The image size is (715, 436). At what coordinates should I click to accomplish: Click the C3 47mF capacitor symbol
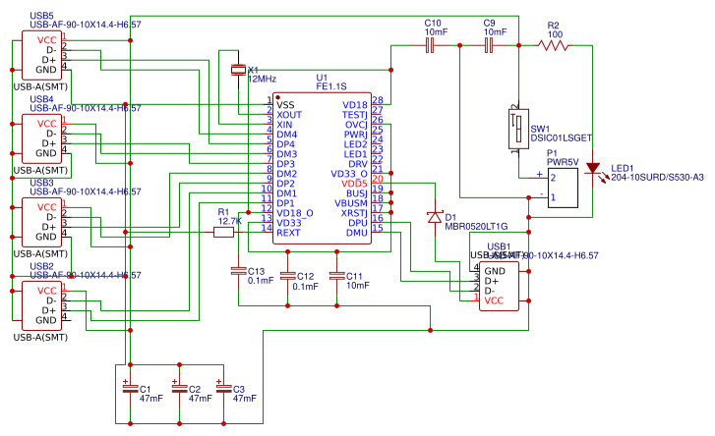224,388
